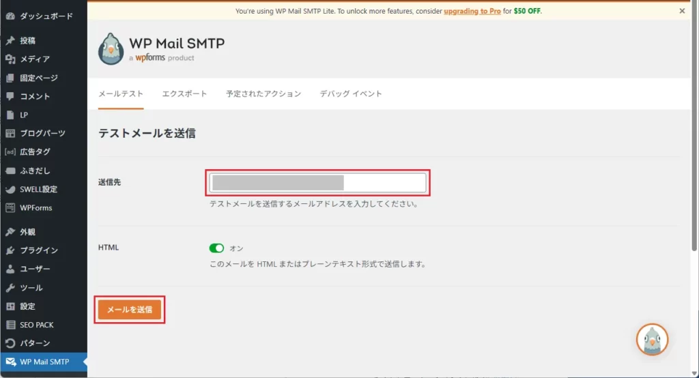
Task: Open the 投稿 menu label
Action: pos(27,40)
